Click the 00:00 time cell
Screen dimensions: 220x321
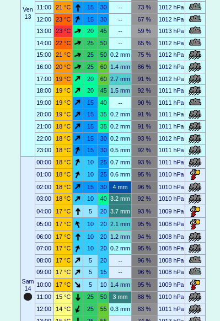(x=44, y=162)
